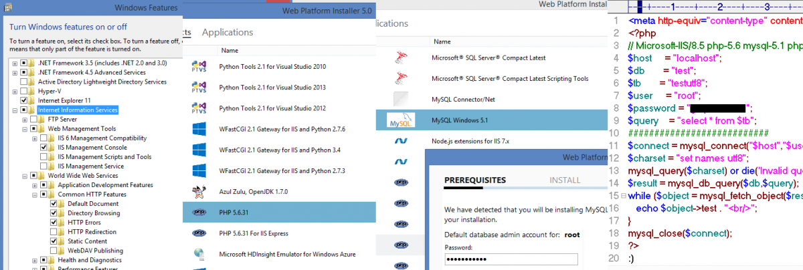Select Azul Zulu, OpenJDK 1.7.0 row
Screen dimensions: 803x270
(280, 191)
